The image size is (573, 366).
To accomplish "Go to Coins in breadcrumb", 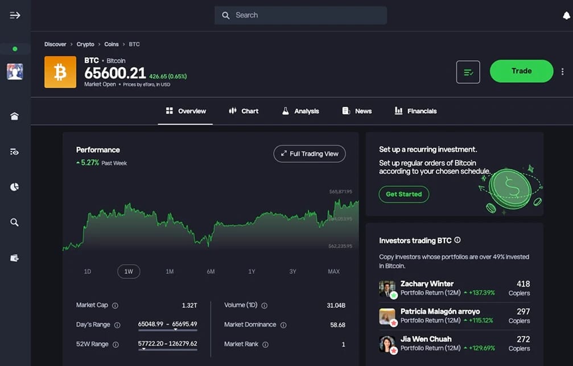I will [112, 44].
